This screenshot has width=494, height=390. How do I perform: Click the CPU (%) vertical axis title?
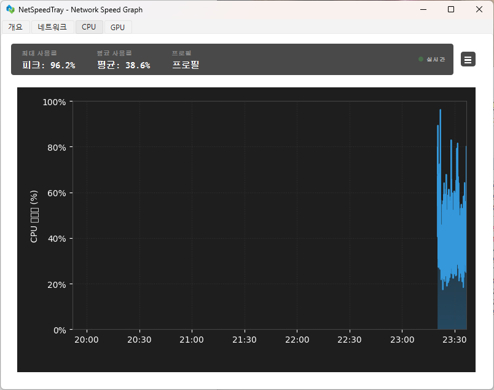34,216
